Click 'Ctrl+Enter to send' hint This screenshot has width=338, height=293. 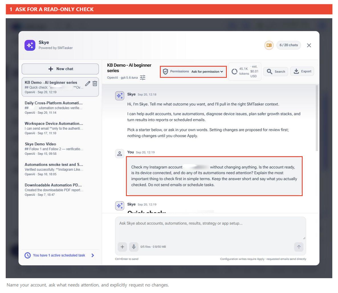pos(127,259)
